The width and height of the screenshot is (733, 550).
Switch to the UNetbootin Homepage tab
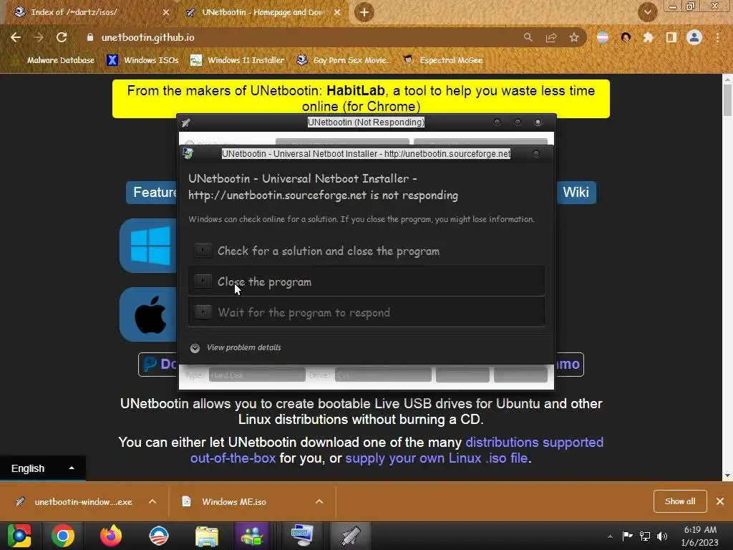tap(263, 12)
